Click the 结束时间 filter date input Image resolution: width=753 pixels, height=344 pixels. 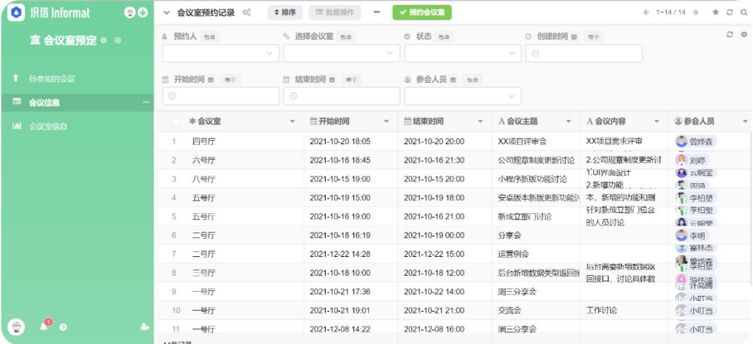(342, 96)
